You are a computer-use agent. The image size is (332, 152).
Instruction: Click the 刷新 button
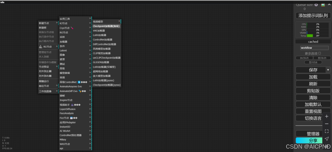pos(313,84)
